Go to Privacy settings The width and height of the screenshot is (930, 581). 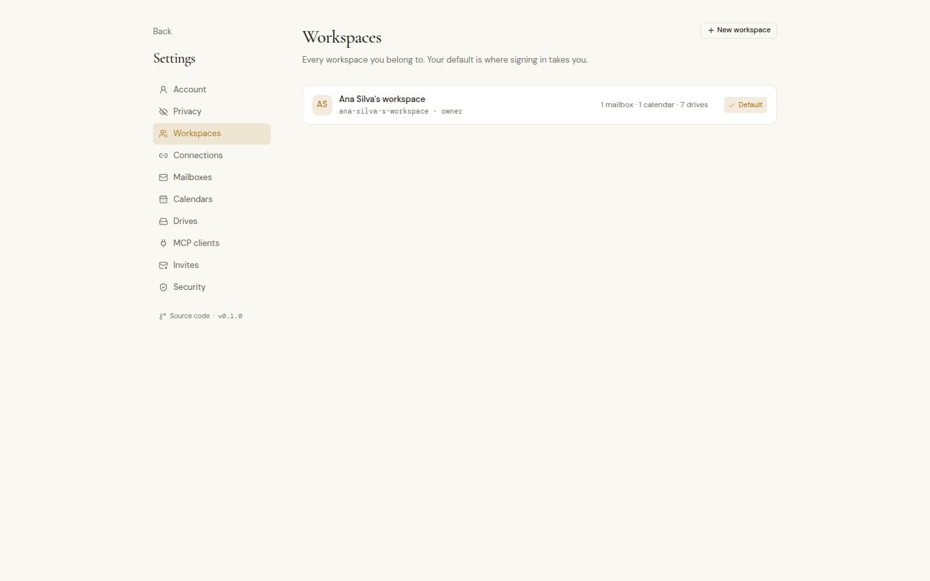pos(212,112)
